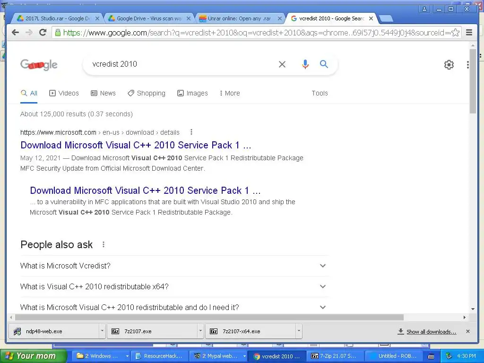Viewport: 484px width, 363px height.
Task: Select the All results tab
Action: [x=29, y=93]
